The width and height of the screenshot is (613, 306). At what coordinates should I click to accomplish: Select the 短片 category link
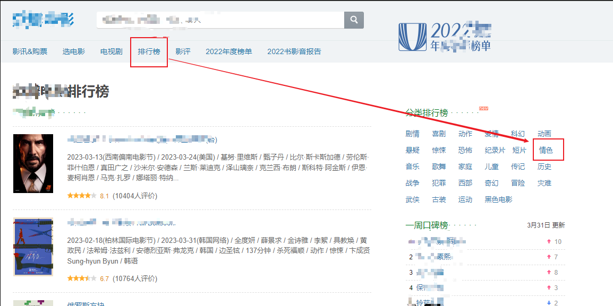click(519, 150)
